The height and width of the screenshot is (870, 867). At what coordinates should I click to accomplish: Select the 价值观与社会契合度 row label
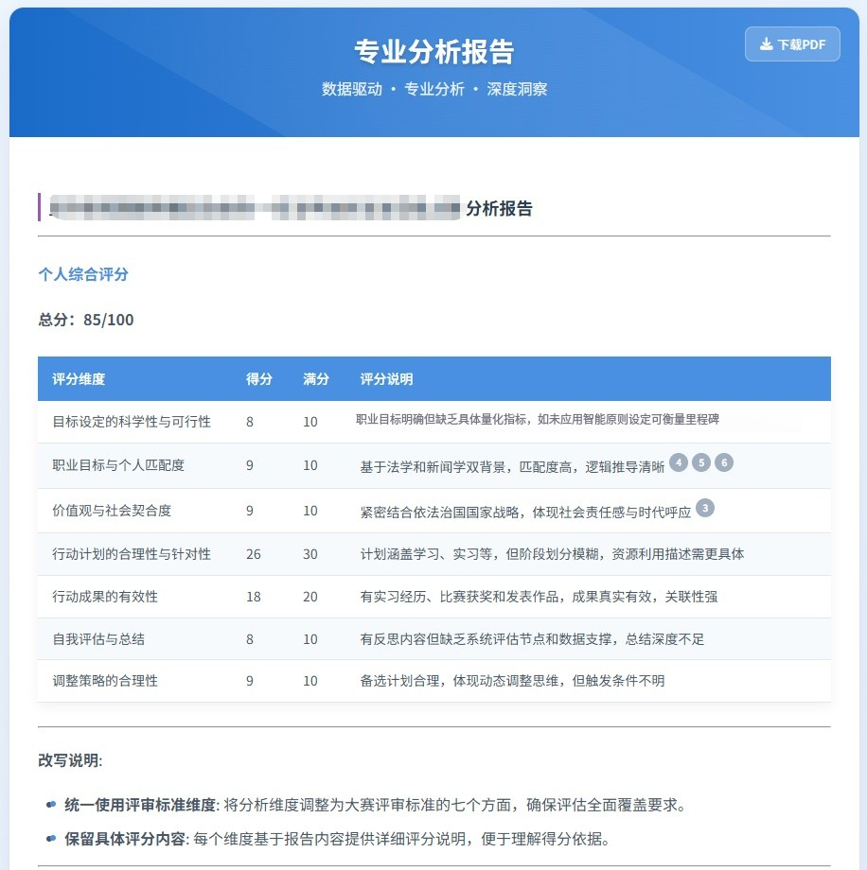112,511
